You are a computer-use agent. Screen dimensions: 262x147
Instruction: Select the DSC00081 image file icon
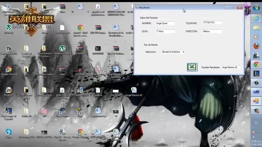(80, 71)
